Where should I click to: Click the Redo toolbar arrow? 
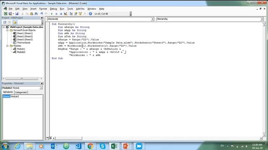coord(46,14)
